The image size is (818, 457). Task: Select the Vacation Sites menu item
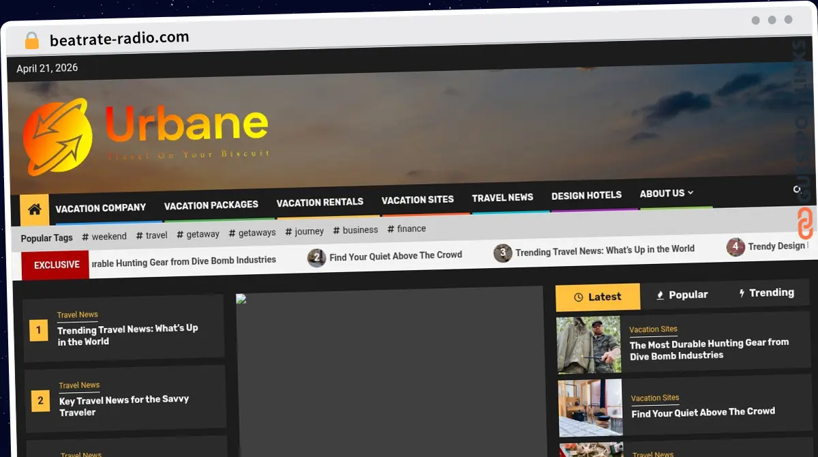417,200
